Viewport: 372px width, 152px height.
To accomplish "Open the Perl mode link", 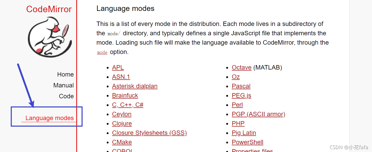I will 237,105.
